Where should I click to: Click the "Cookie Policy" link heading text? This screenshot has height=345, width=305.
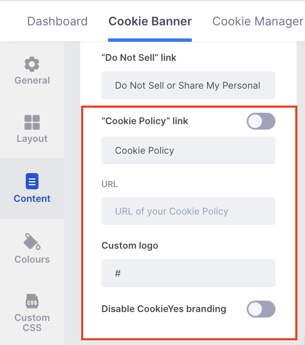click(145, 121)
